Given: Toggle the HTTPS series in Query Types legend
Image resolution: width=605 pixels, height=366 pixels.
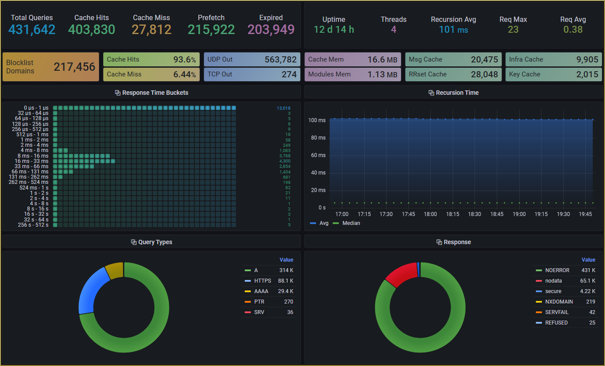Looking at the screenshot, I should click(263, 281).
